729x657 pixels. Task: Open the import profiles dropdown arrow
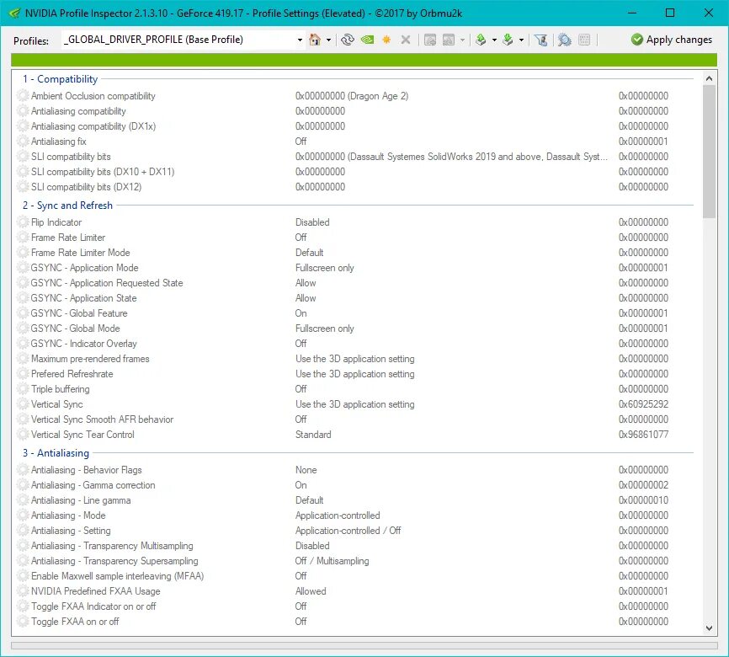(521, 40)
